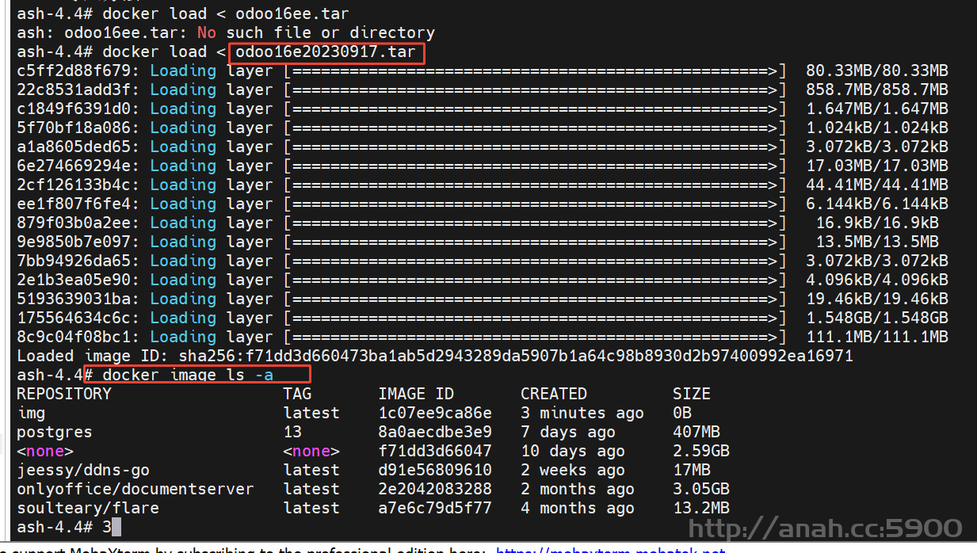Screen dimensions: 977x553
Task: Click the 111.1MB/111.1MB layer size
Action: [x=877, y=338]
